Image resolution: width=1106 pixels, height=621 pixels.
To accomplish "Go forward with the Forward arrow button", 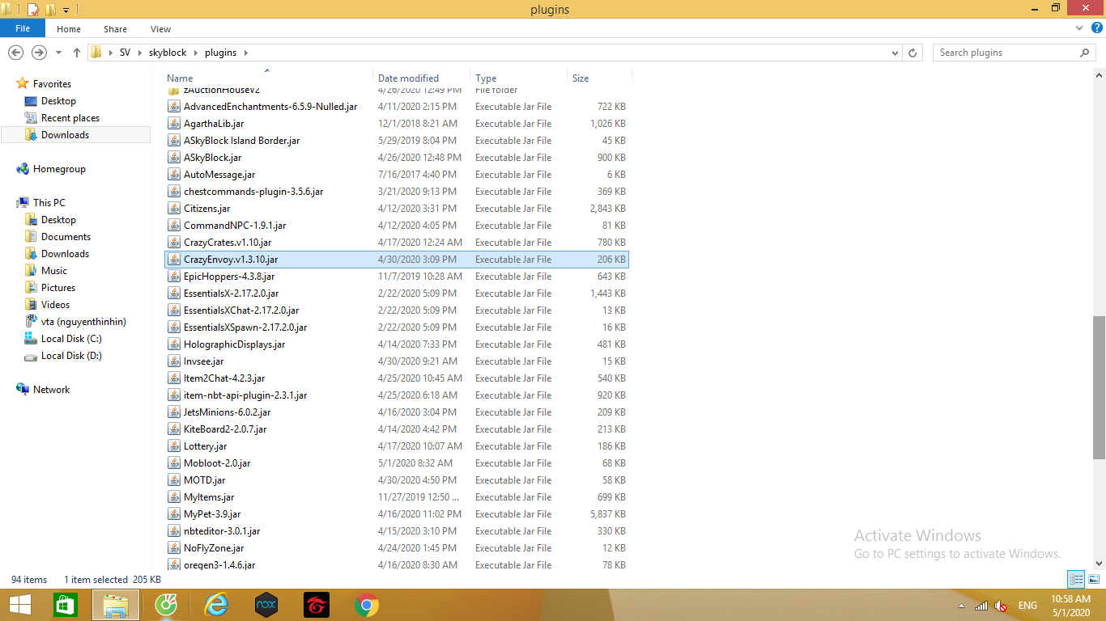I will (x=39, y=53).
